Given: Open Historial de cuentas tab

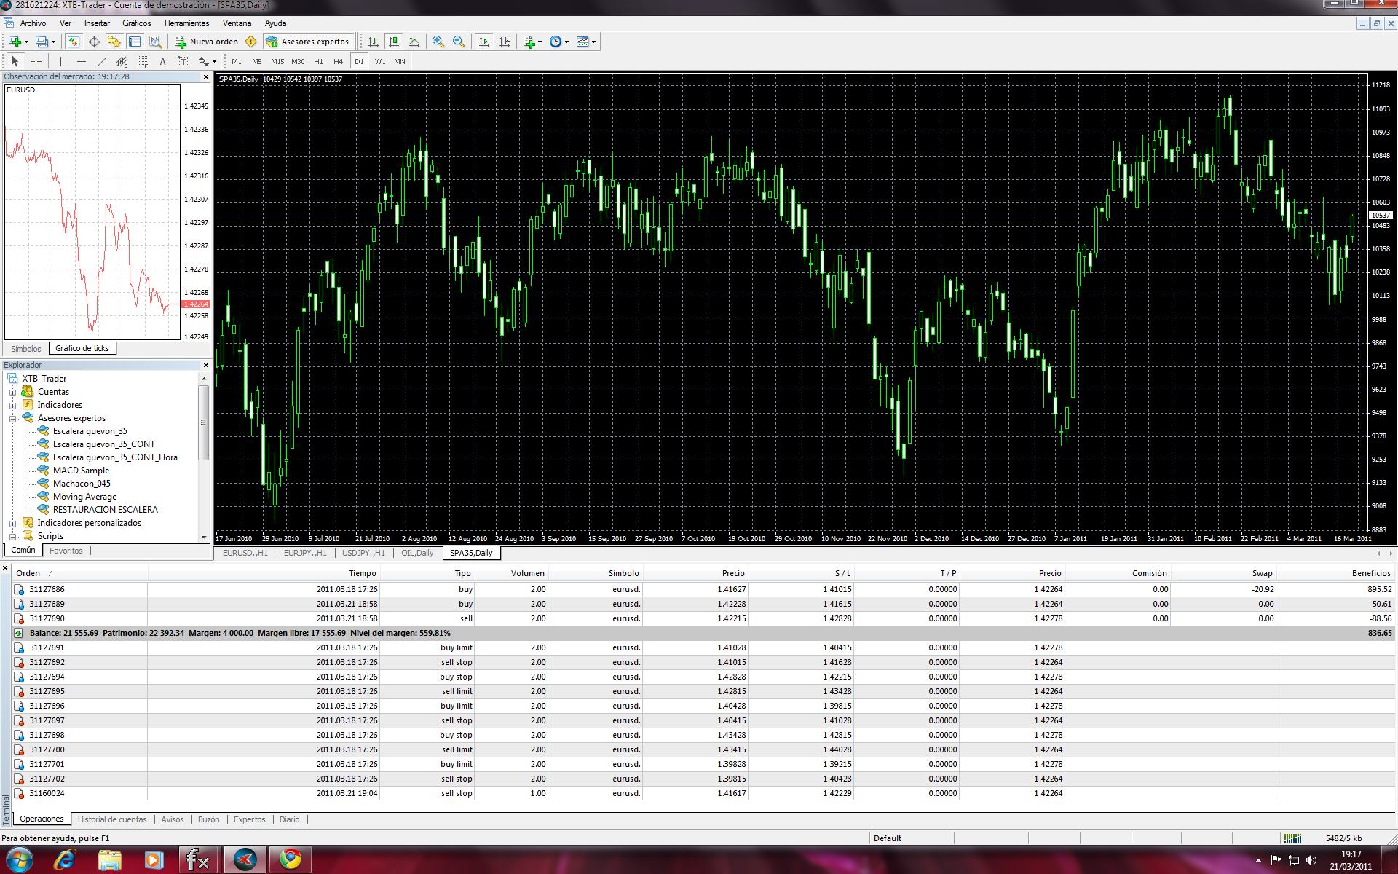Looking at the screenshot, I should pos(112,819).
